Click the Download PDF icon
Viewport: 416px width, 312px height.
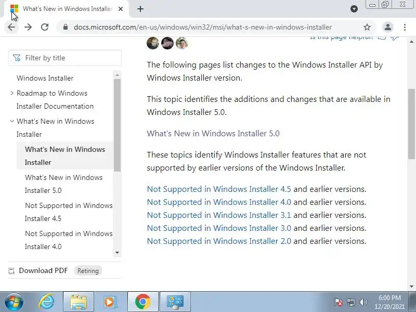pyautogui.click(x=11, y=271)
